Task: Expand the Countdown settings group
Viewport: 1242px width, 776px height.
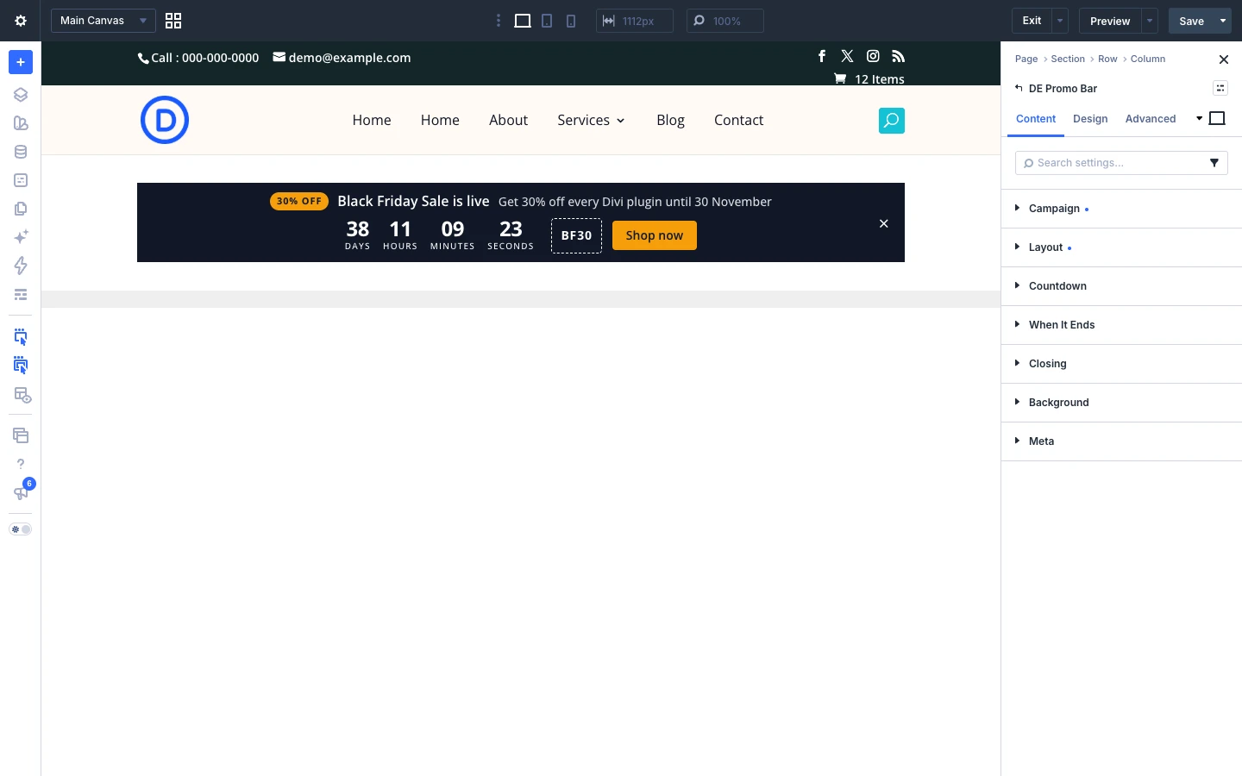Action: [x=1121, y=286]
